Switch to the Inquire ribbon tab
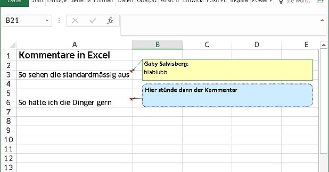This screenshot has width=329, height=172. point(239,1)
